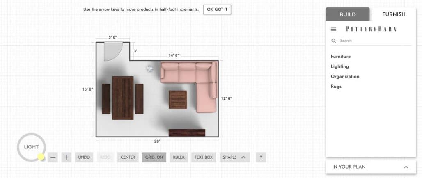Zoom out with the minus button
The width and height of the screenshot is (422, 178).
(53, 157)
